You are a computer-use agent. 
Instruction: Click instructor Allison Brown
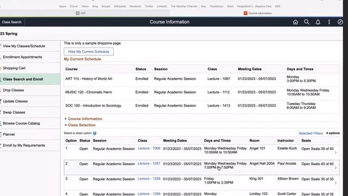click(288, 179)
